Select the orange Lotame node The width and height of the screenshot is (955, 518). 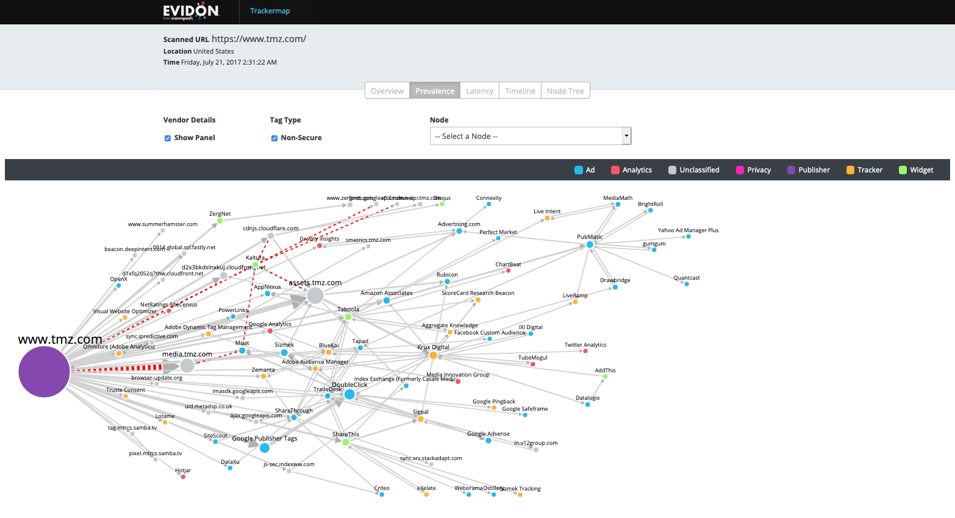(165, 422)
